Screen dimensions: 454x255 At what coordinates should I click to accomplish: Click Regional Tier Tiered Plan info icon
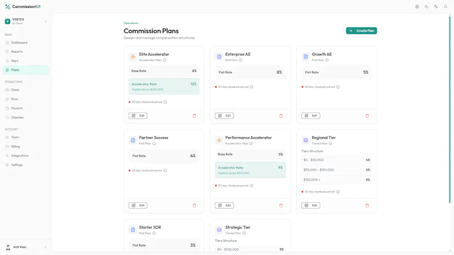(330, 143)
